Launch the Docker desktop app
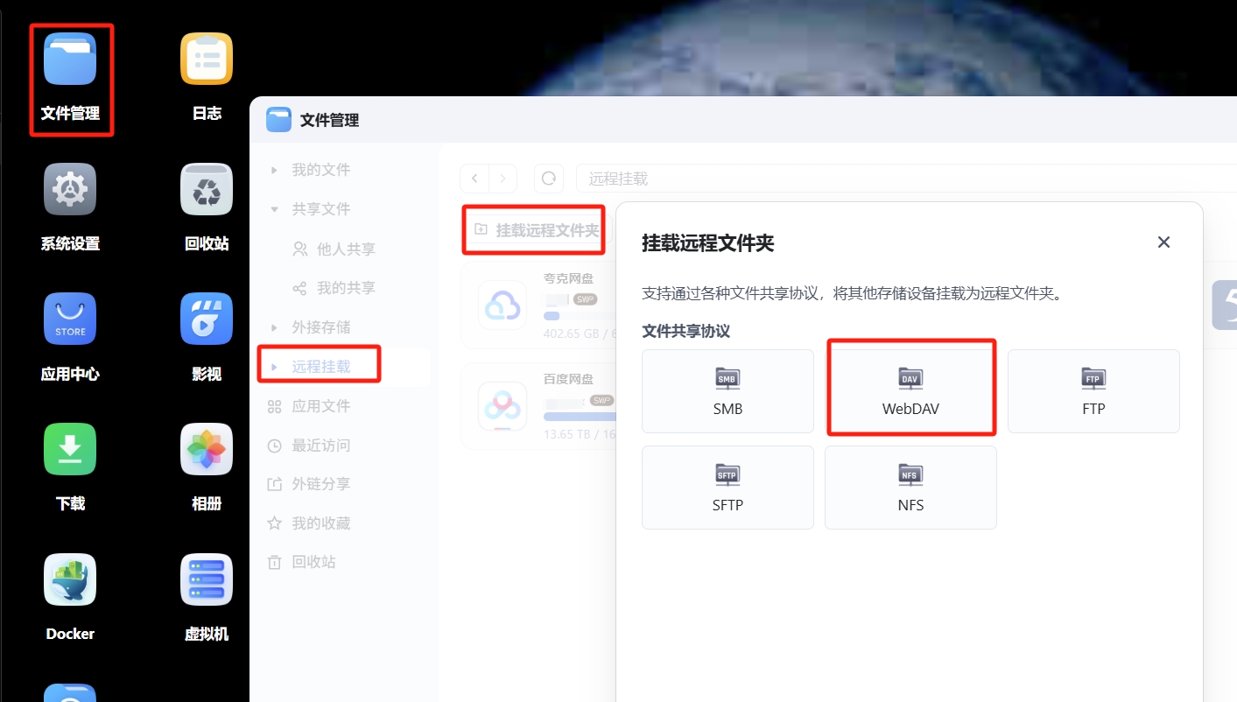Screen dimensions: 1237x702 pyautogui.click(x=70, y=579)
